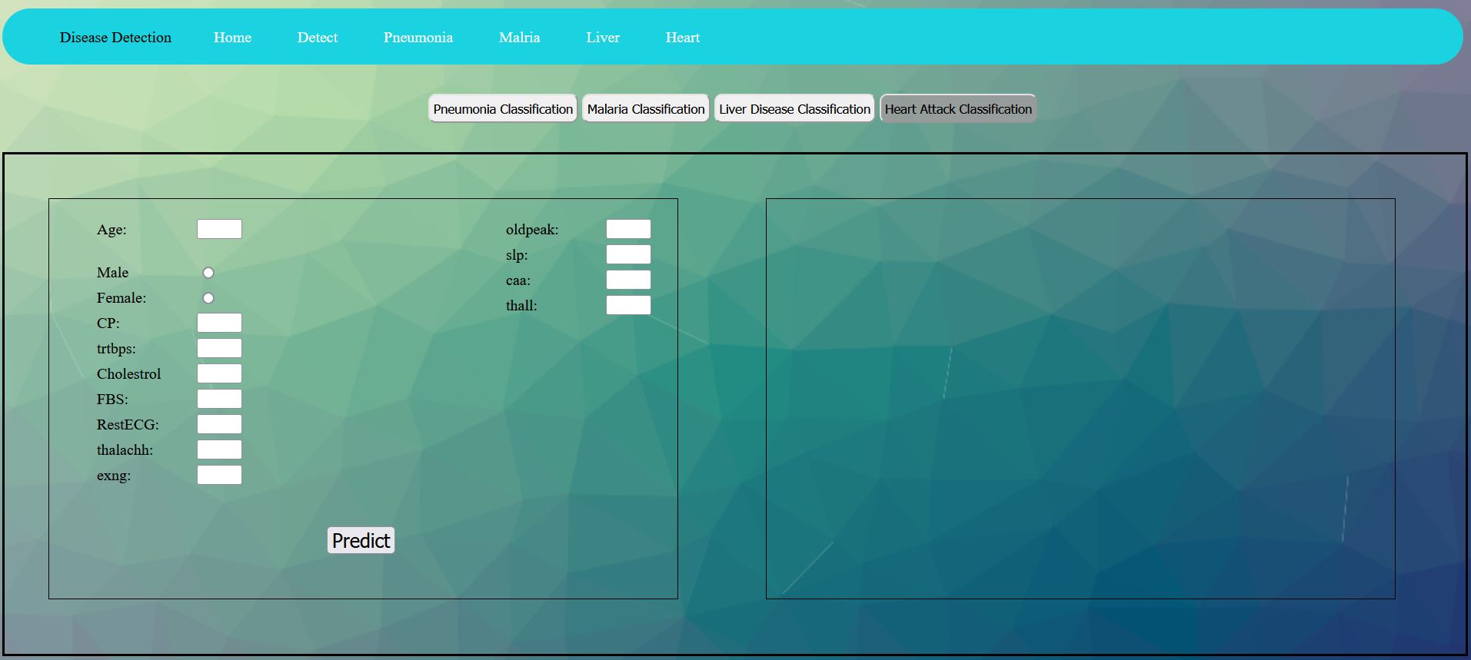Click the "thall:" label text
Screen dimensions: 1471x660
(x=521, y=306)
